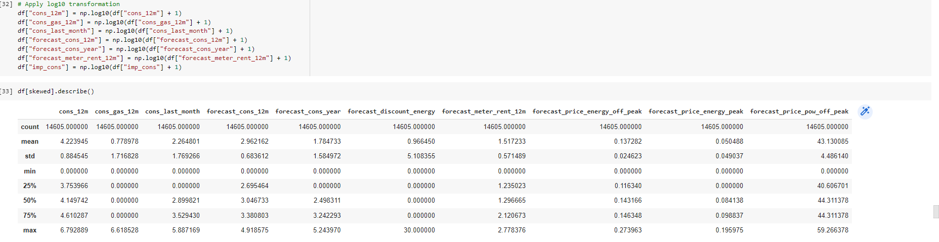Click the forecast_price_energy_off_peak column header
Image resolution: width=939 pixels, height=242 pixels.
point(587,111)
